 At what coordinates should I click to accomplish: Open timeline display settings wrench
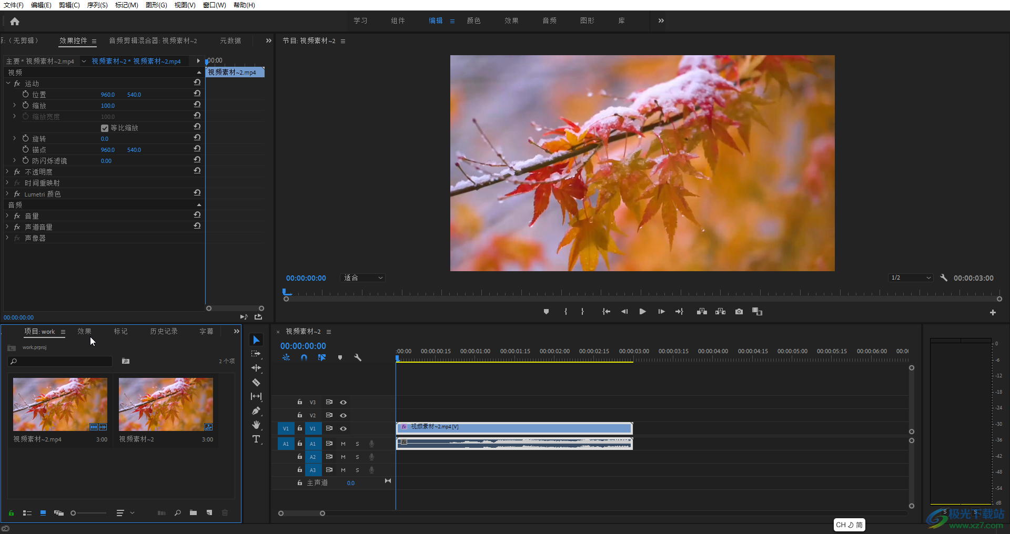click(x=358, y=357)
